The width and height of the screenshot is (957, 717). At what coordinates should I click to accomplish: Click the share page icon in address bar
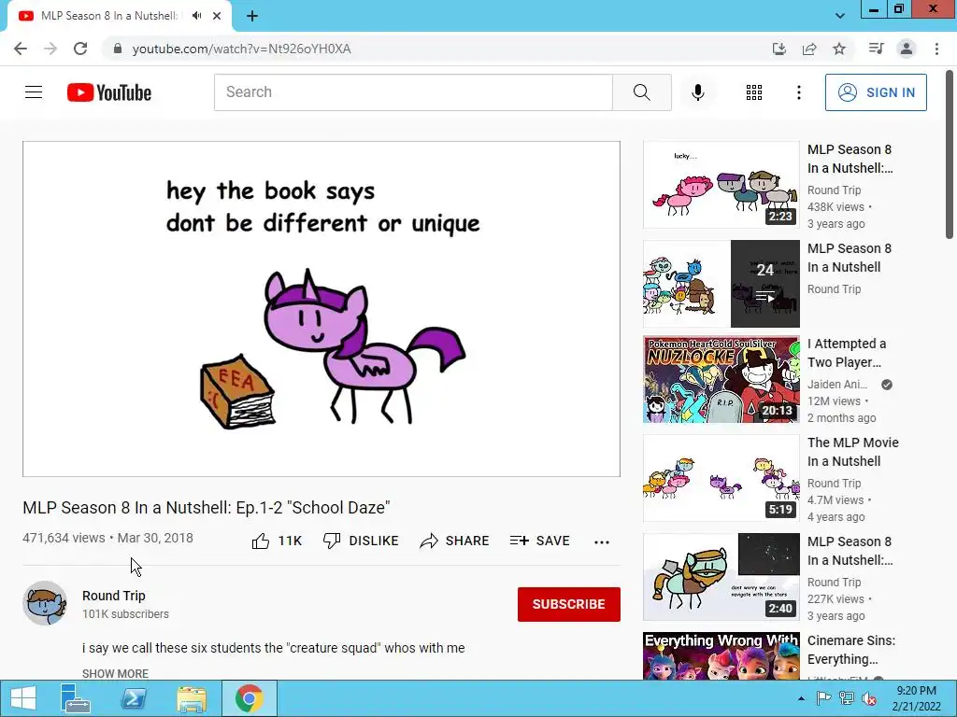pyautogui.click(x=809, y=49)
